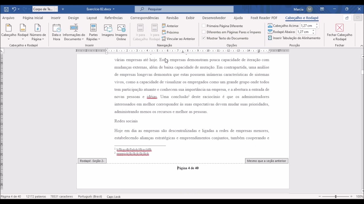Customize Quick Access Toolbar dropdown arrow
Screen dimensions: 364x204
coord(63,9)
